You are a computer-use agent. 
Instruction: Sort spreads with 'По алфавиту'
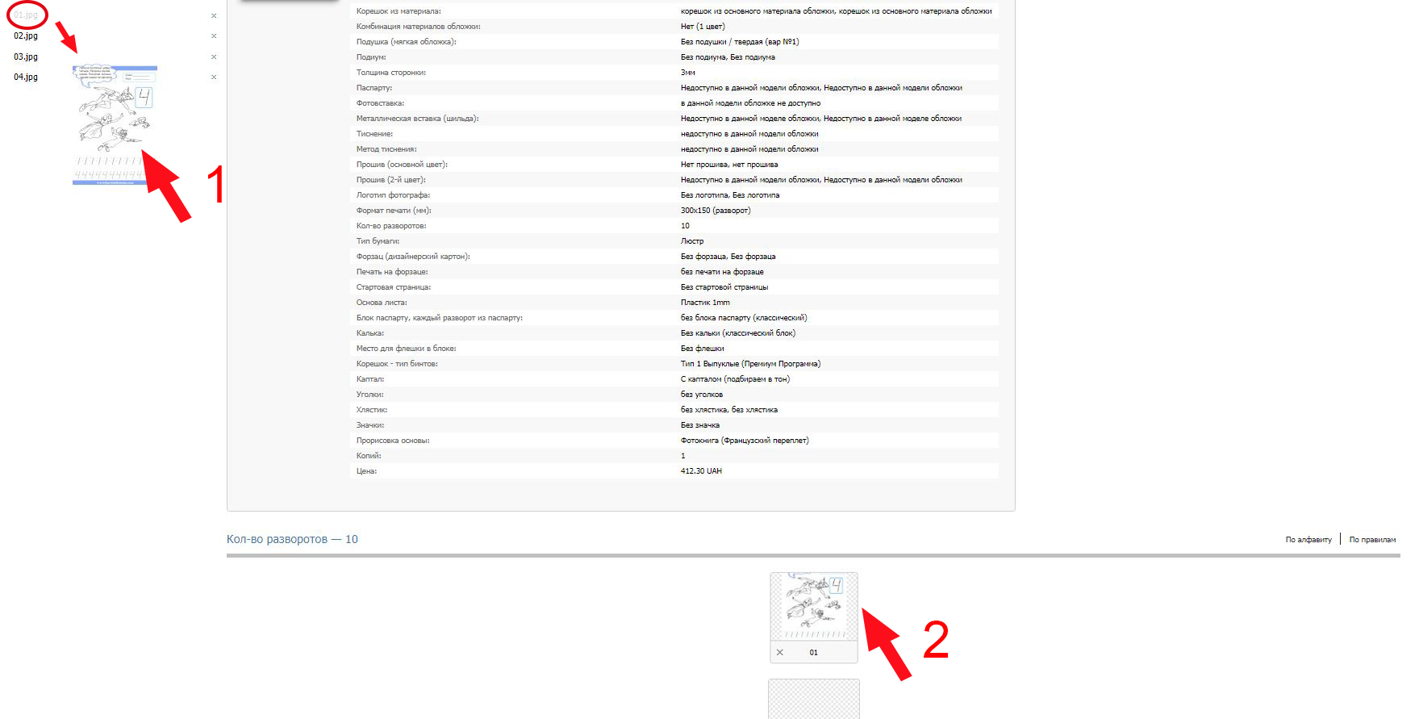[1308, 540]
